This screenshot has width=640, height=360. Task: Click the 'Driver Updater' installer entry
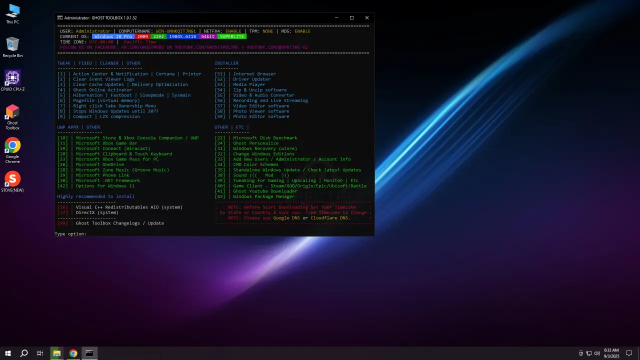click(x=242, y=79)
